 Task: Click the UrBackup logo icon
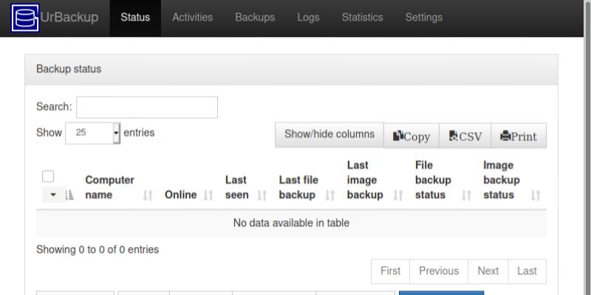click(25, 18)
